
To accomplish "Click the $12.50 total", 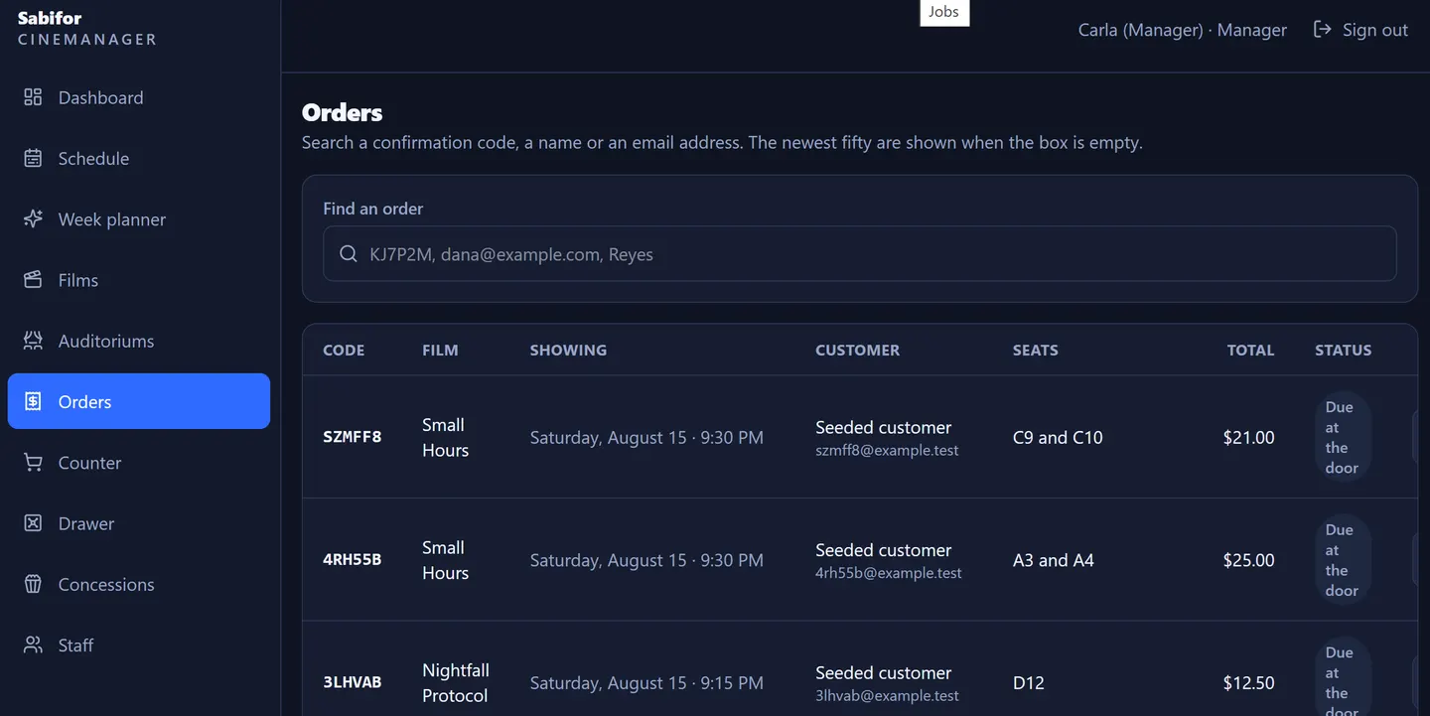I will tap(1249, 683).
